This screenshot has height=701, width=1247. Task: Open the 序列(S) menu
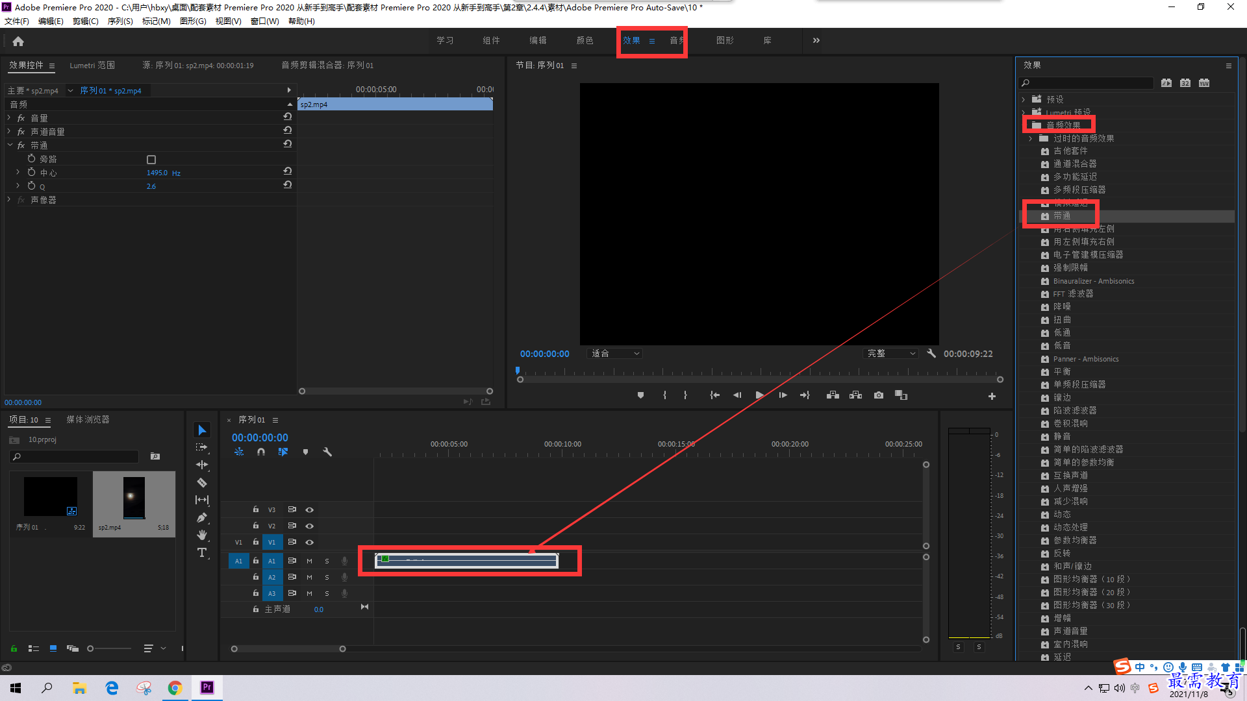(x=120, y=21)
